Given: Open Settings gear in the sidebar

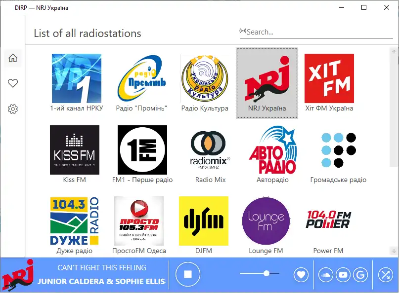Looking at the screenshot, I should tap(13, 109).
